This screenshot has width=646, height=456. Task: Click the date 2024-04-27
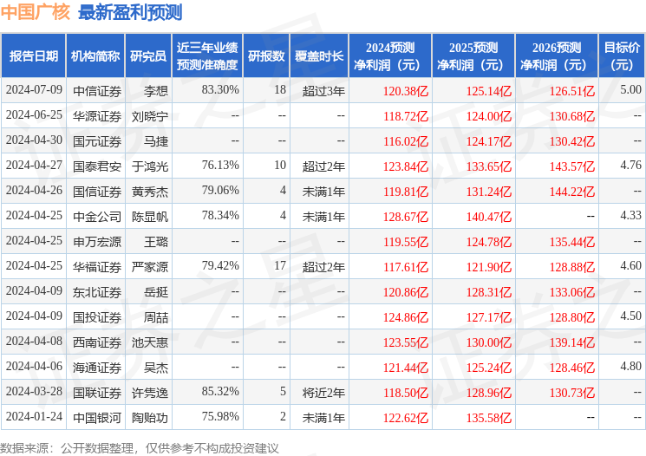click(34, 165)
